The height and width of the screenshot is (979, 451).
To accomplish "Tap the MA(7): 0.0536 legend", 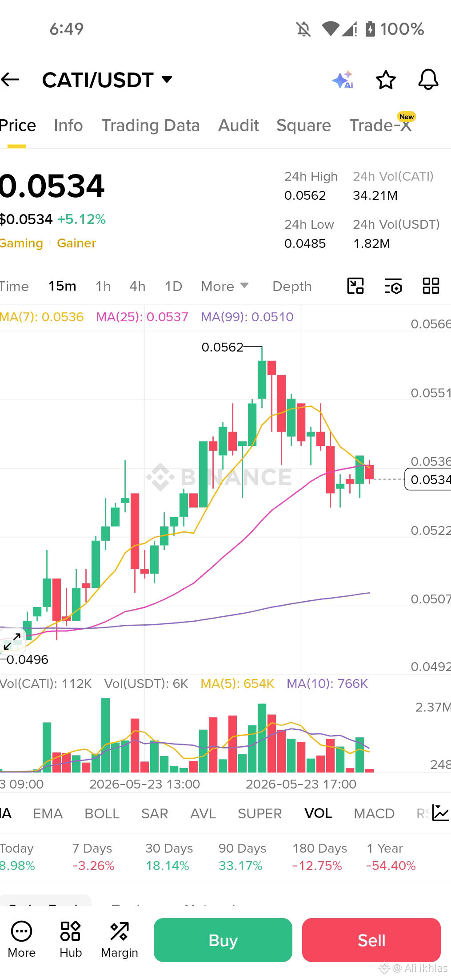I will point(42,317).
